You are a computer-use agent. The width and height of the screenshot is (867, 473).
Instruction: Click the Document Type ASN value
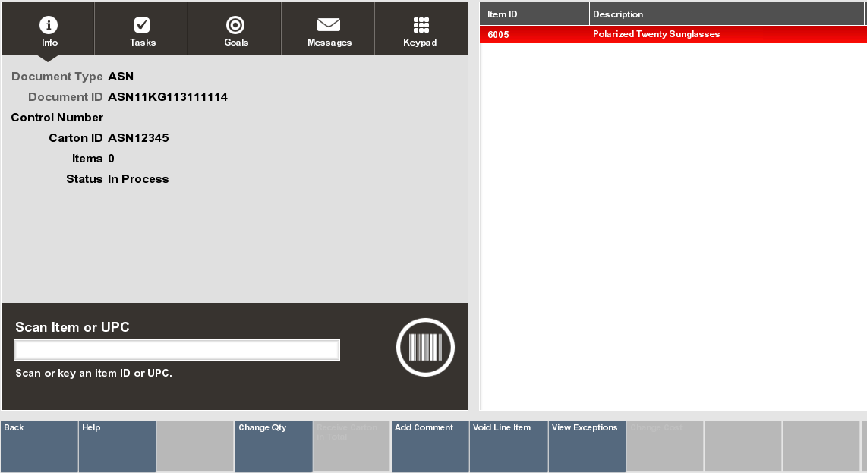121,77
